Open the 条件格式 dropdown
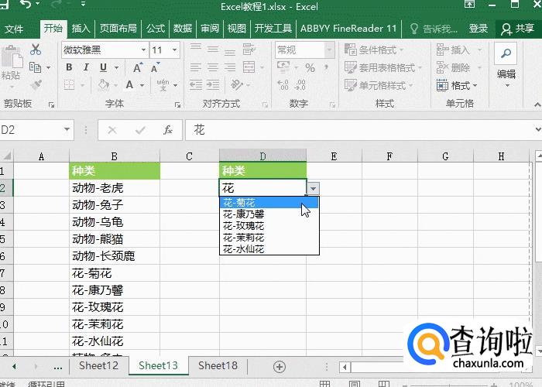542x387 pixels. pos(374,50)
